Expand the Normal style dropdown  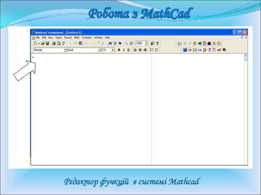tap(65, 50)
